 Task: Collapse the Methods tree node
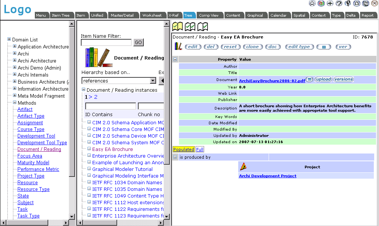click(15, 103)
